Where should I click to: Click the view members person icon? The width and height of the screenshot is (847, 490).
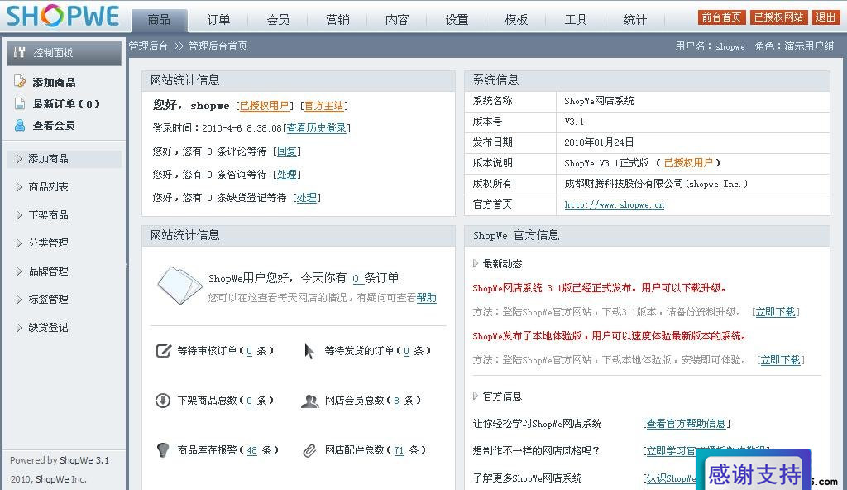20,126
